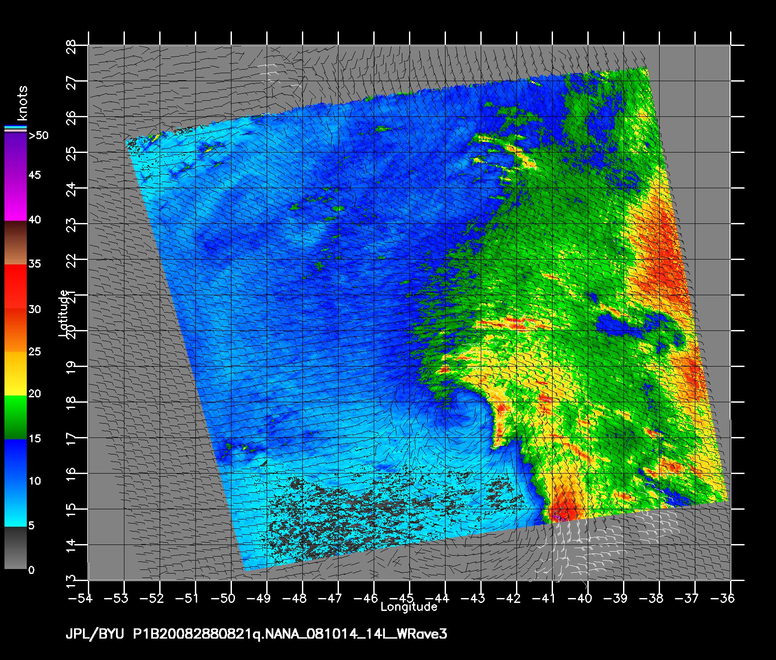Click the '25' color scale label
The width and height of the screenshot is (776, 660).
coord(34,352)
